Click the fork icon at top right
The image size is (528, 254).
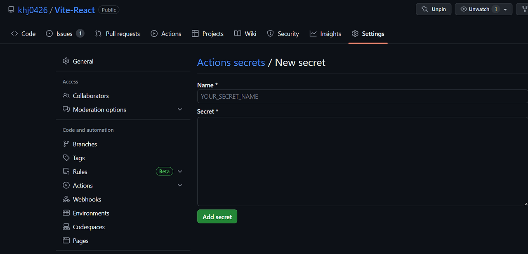(525, 9)
